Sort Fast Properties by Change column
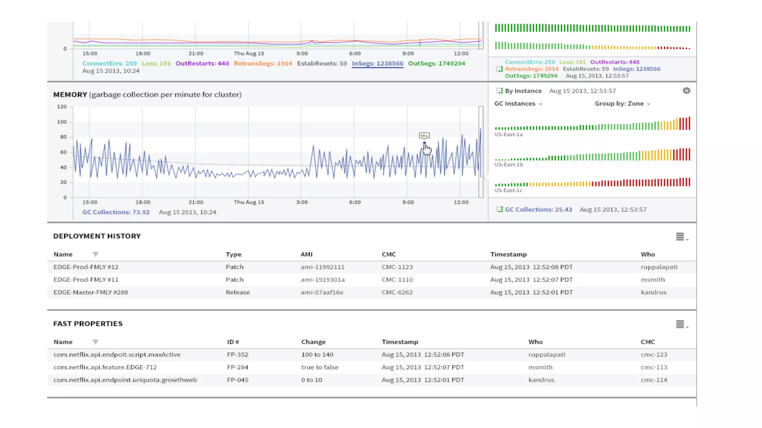This screenshot has height=428, width=762. coord(313,342)
